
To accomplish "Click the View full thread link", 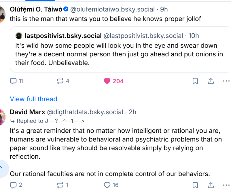I will coord(33,99).
